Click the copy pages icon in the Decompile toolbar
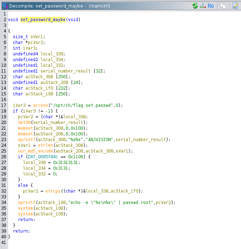This screenshot has width=241, height=249. click(x=223, y=6)
